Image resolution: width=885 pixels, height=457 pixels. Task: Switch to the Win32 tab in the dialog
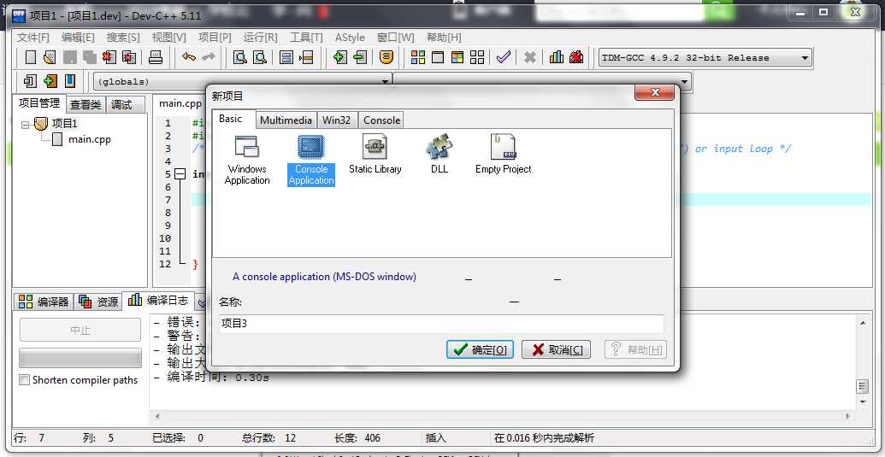(336, 120)
